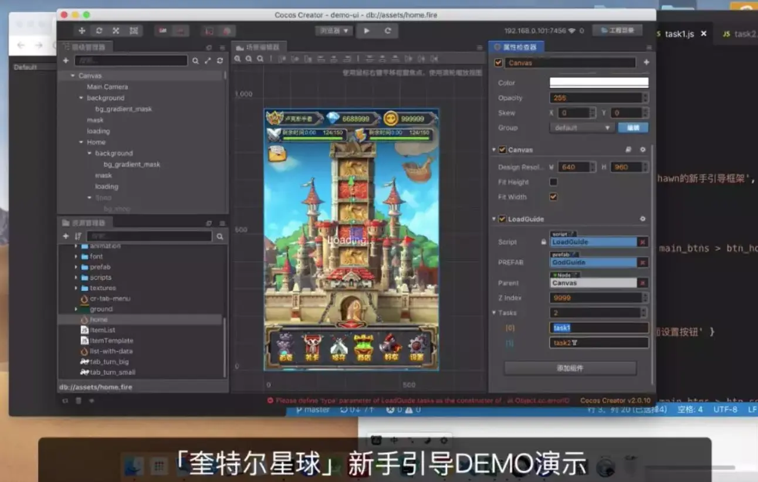
Task: Select the Main Camera node
Action: pos(107,87)
